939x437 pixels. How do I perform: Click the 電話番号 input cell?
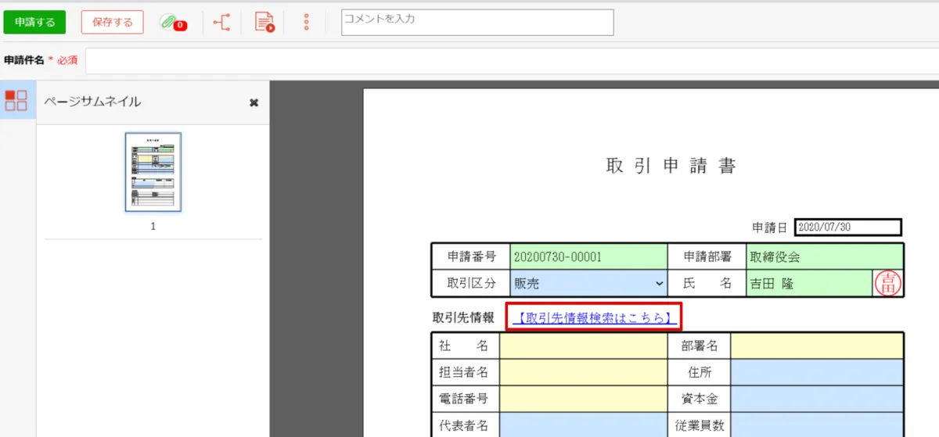tap(583, 399)
